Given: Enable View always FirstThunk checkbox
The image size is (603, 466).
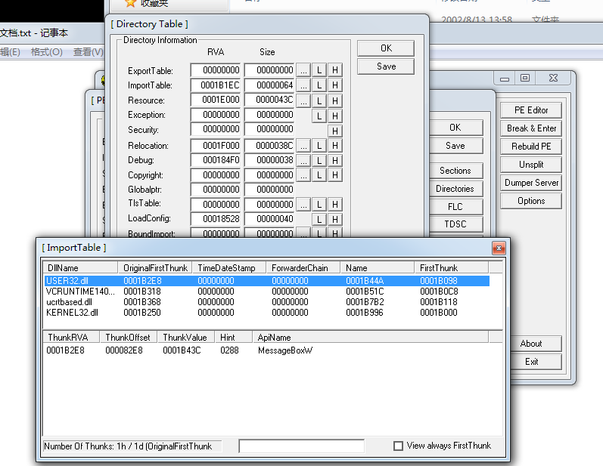Looking at the screenshot, I should pos(399,446).
